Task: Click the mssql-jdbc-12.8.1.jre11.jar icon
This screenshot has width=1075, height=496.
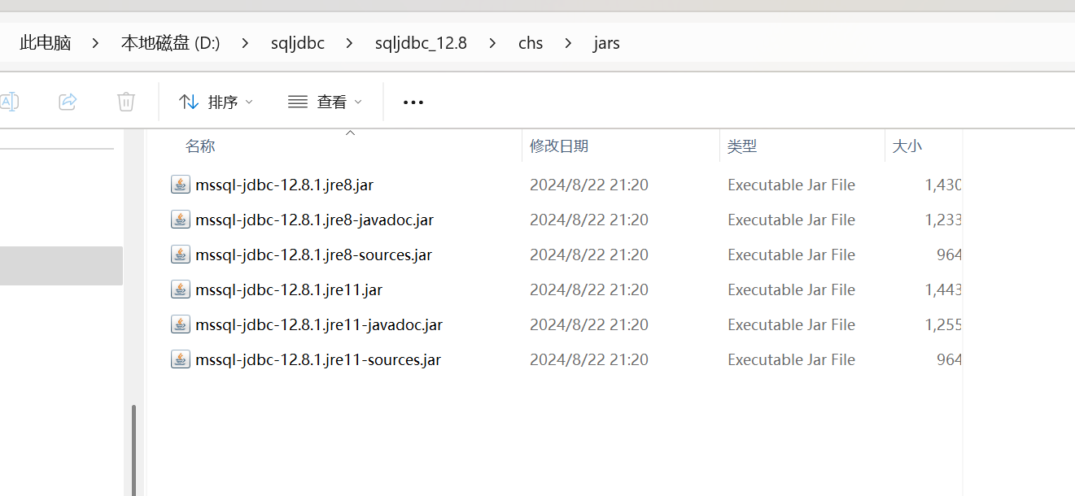Action: (x=180, y=289)
